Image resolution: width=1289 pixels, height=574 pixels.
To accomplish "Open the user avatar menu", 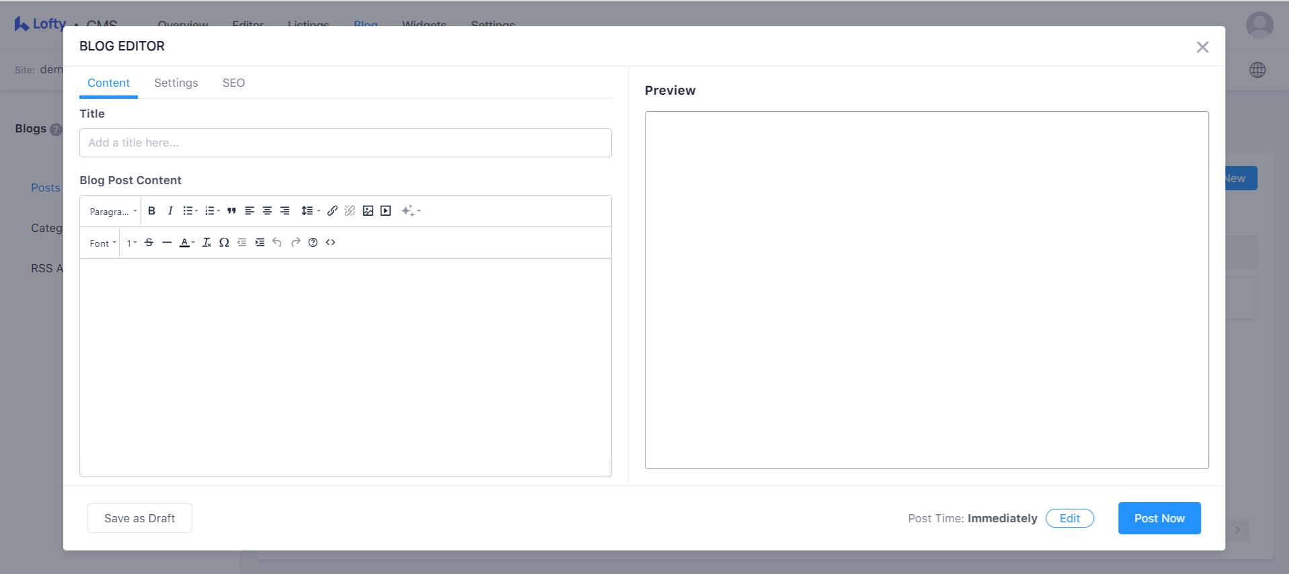I will click(1259, 26).
